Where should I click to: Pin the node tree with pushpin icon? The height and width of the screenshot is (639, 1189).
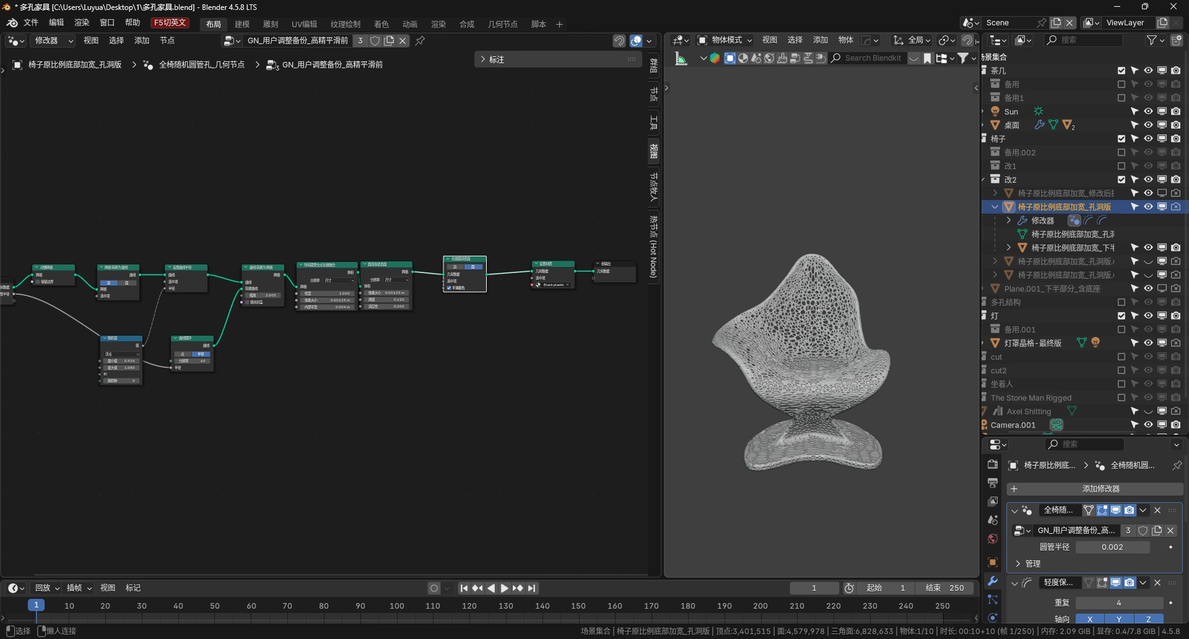(x=420, y=41)
